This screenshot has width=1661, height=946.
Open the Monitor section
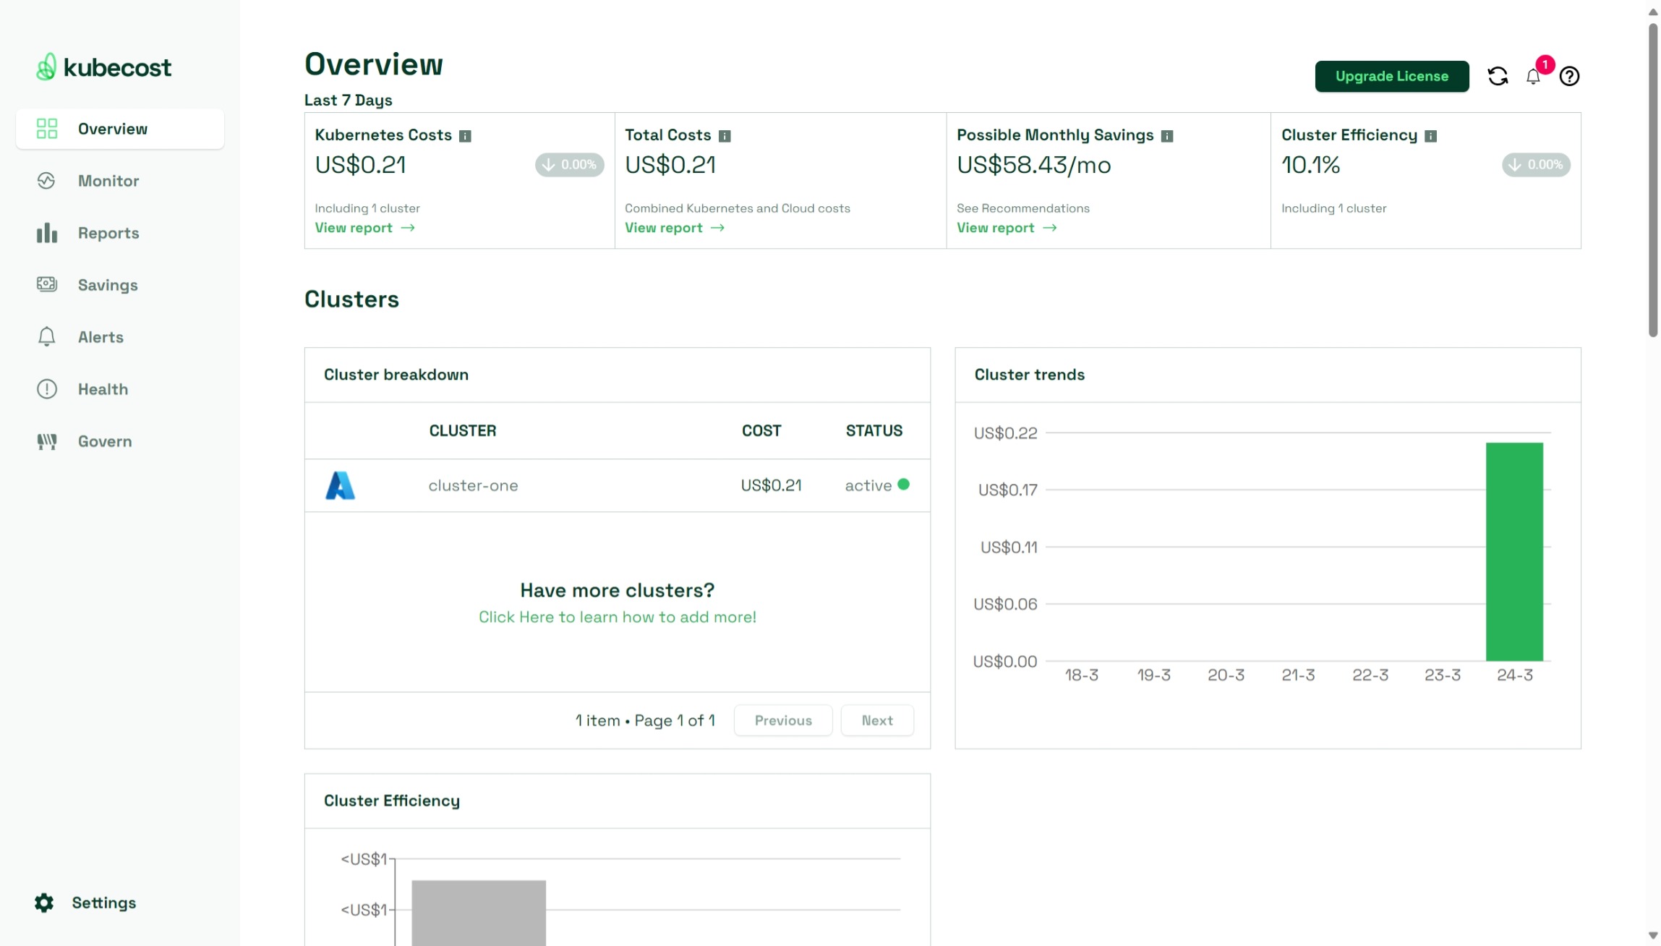(x=108, y=181)
